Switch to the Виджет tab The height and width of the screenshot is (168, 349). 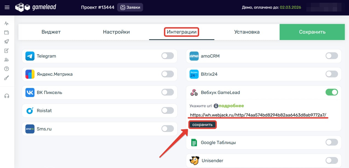(51, 32)
